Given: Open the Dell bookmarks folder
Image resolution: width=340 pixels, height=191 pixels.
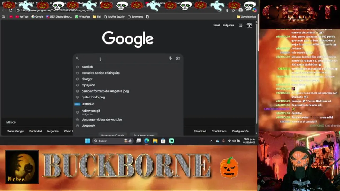Looking at the screenshot, I should point(97,16).
